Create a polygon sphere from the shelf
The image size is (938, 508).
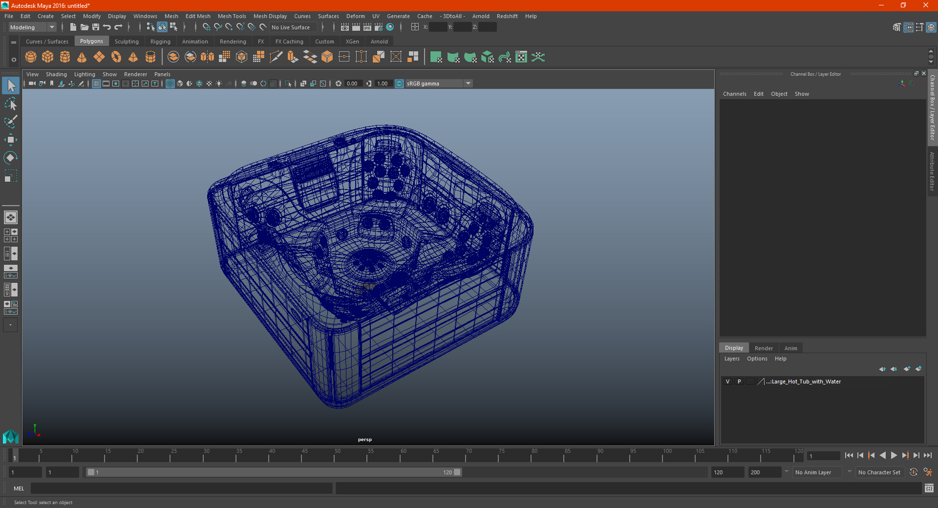click(x=31, y=57)
